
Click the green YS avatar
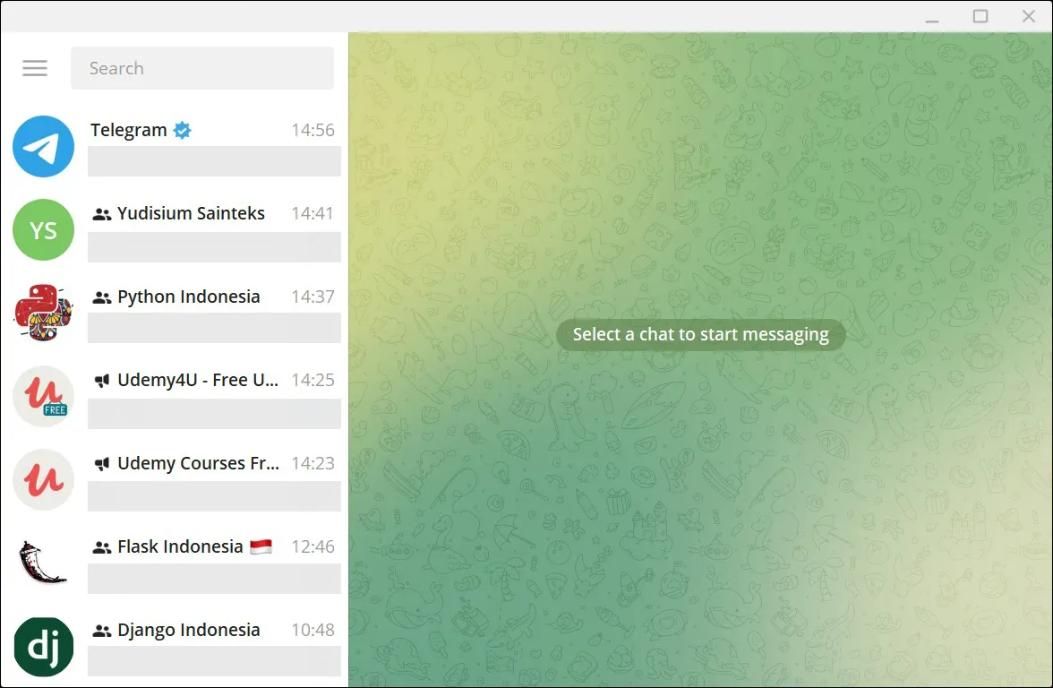[43, 230]
